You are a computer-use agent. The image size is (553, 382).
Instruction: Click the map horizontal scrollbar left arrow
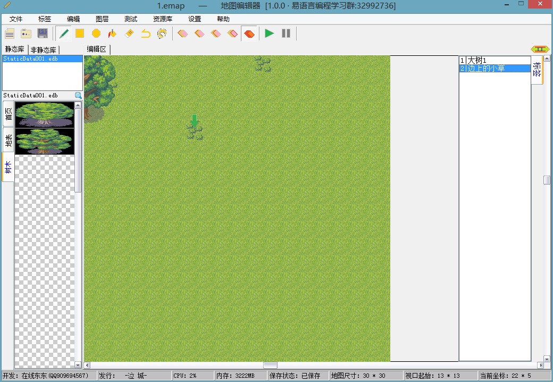(x=87, y=365)
